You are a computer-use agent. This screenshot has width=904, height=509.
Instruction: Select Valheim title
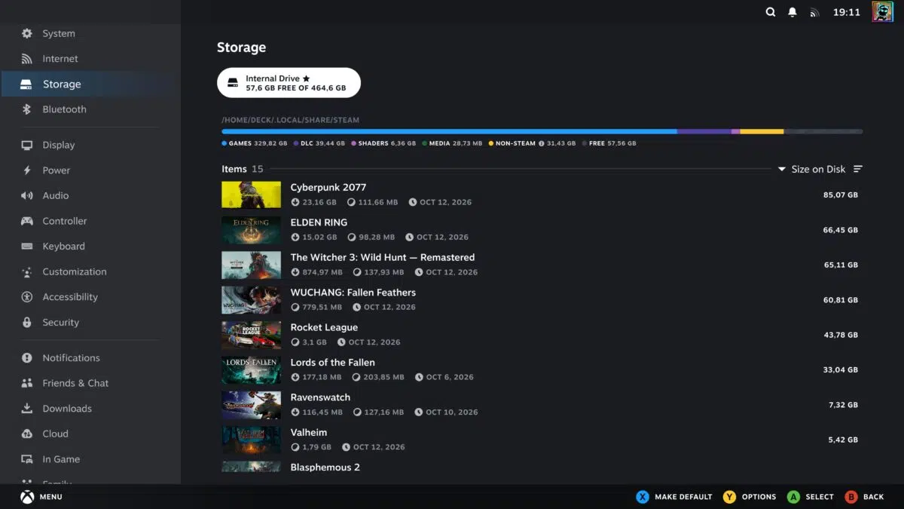coord(309,432)
